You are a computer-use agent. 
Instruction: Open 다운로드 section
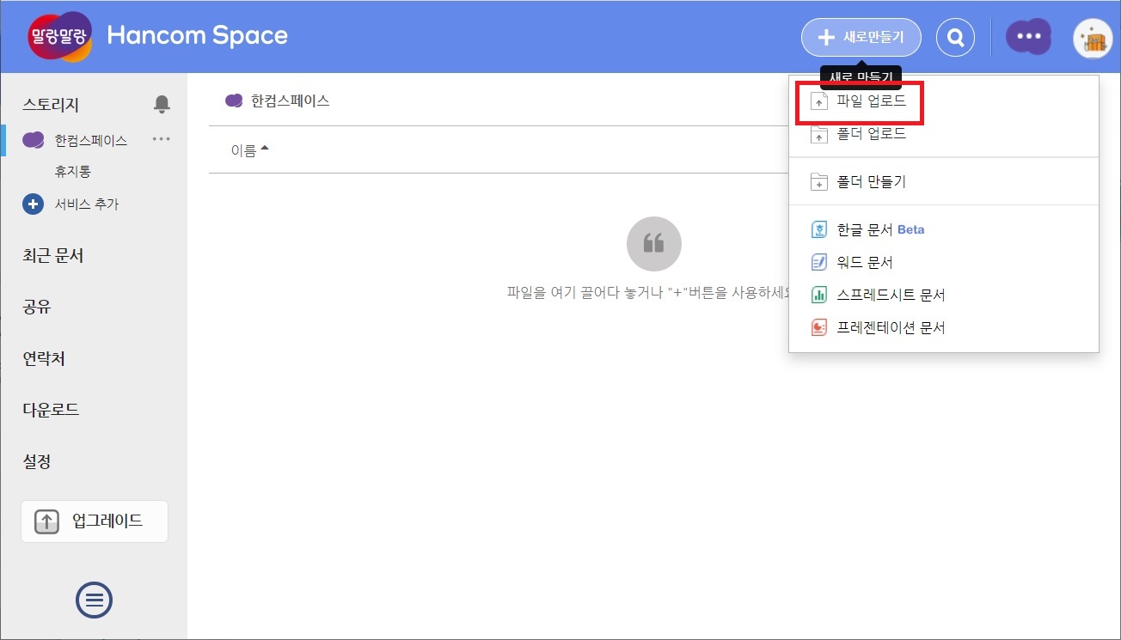pyautogui.click(x=51, y=410)
